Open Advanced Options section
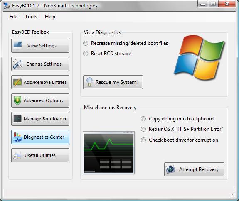This screenshot has height=201, width=239. coord(40,100)
